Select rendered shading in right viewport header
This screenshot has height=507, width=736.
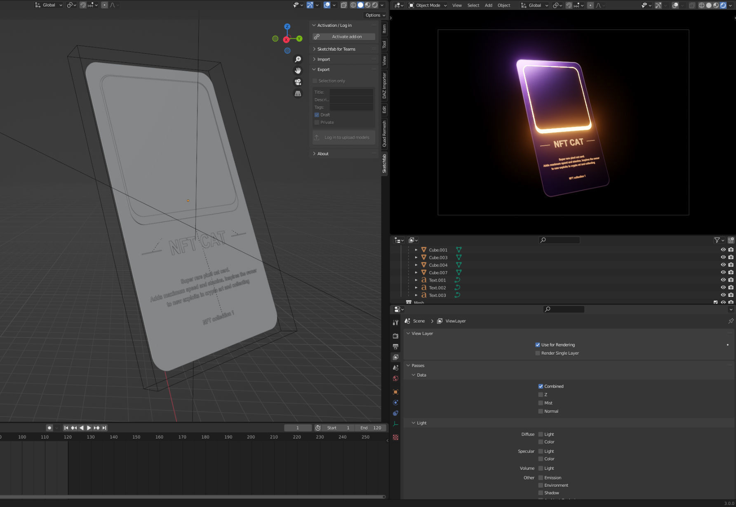[723, 5]
